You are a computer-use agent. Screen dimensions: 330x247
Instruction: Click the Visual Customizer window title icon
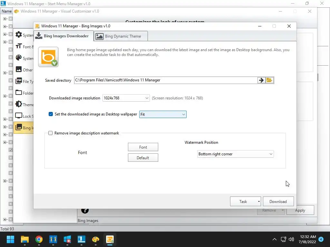coord(16,11)
